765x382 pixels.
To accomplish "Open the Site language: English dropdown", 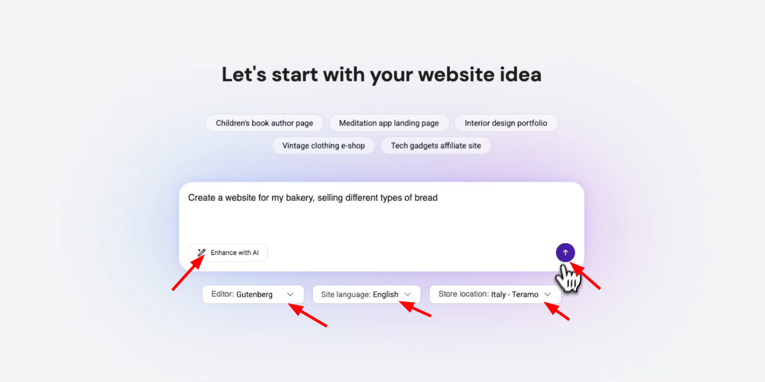I will [x=366, y=294].
